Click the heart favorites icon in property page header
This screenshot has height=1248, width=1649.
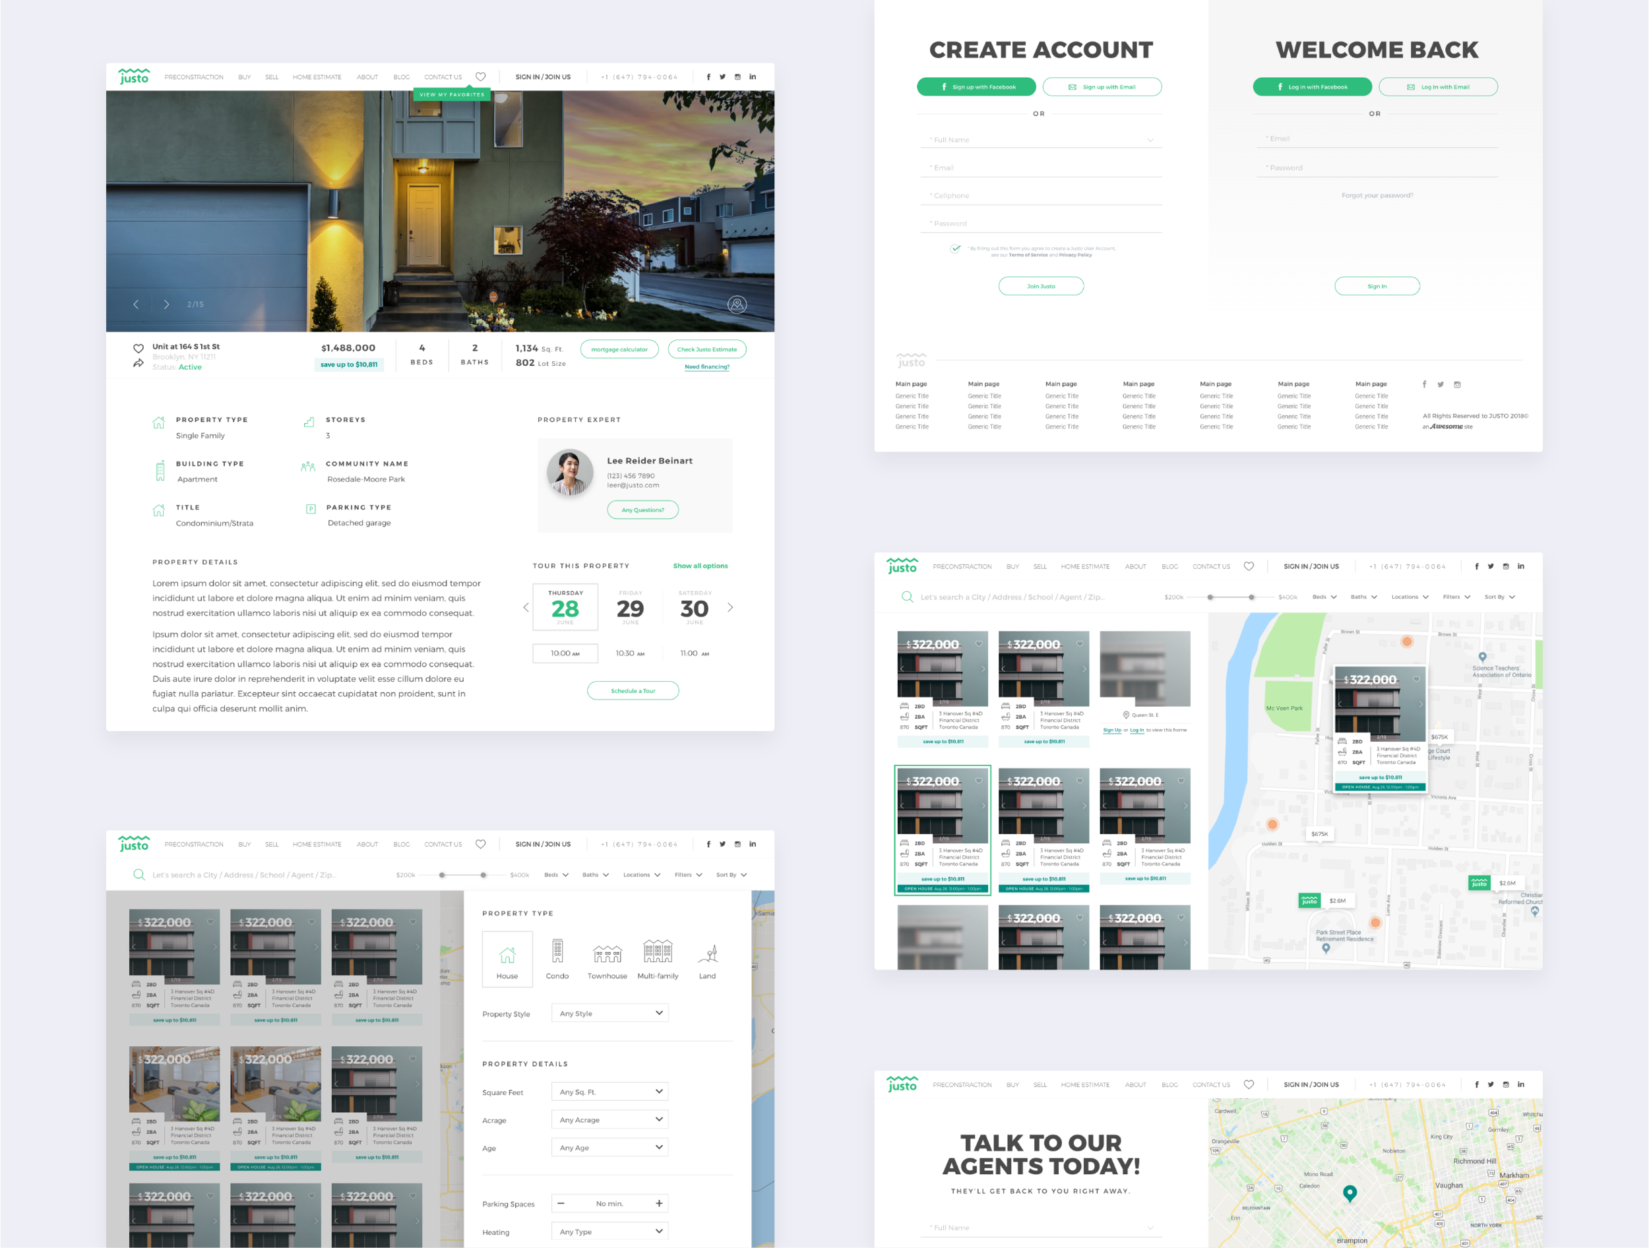(481, 76)
